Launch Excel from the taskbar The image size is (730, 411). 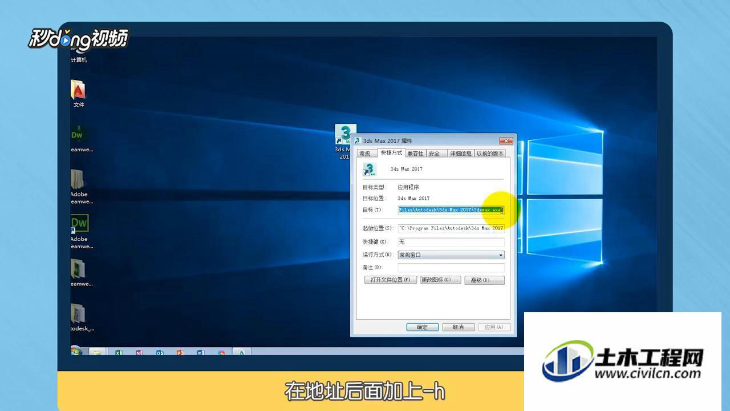click(119, 353)
